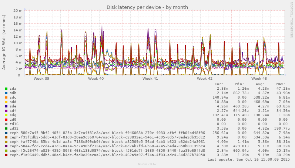Click the zd32 legend label
The height and width of the screenshot is (168, 295).
(x=14, y=128)
